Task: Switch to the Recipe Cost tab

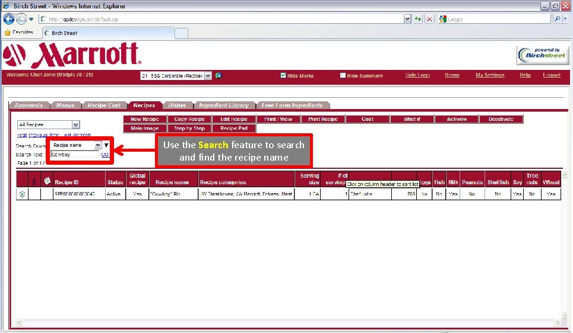Action: tap(104, 105)
